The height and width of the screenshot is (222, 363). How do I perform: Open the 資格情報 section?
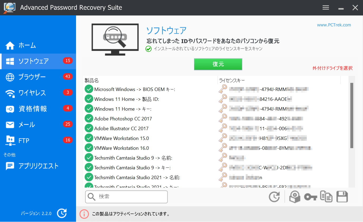pos(38,109)
